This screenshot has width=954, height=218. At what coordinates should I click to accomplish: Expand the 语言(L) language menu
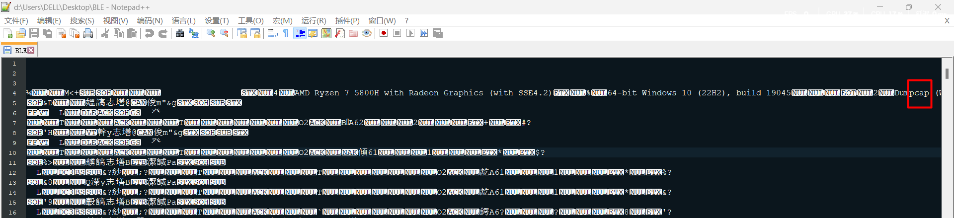(183, 20)
